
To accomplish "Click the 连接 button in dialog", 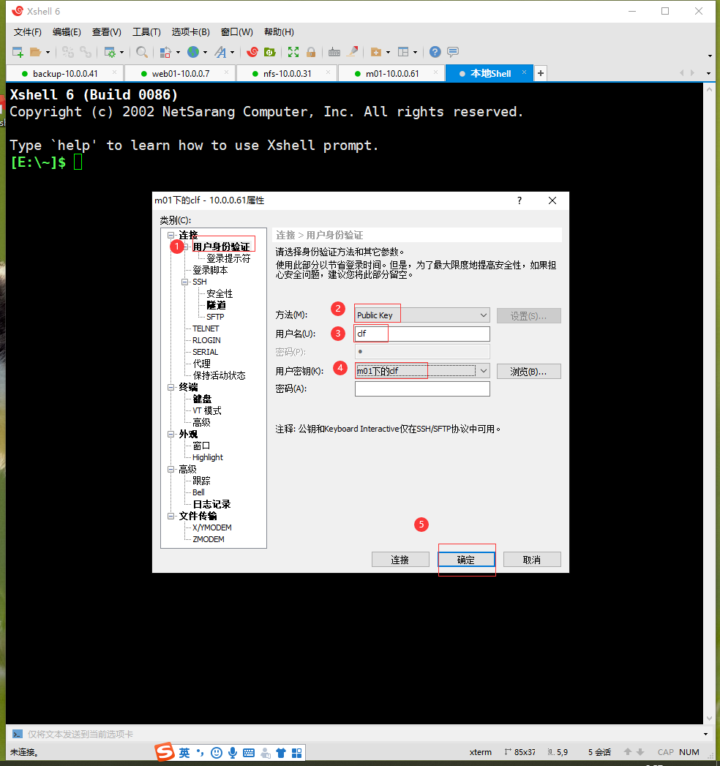I will click(400, 560).
